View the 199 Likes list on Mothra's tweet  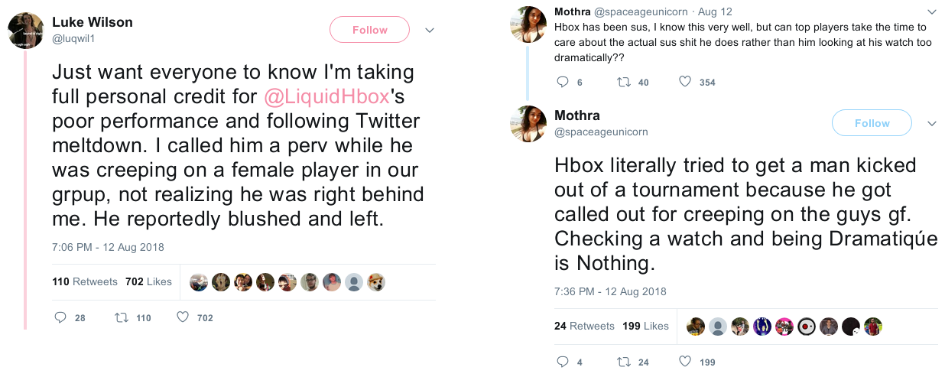tap(646, 326)
